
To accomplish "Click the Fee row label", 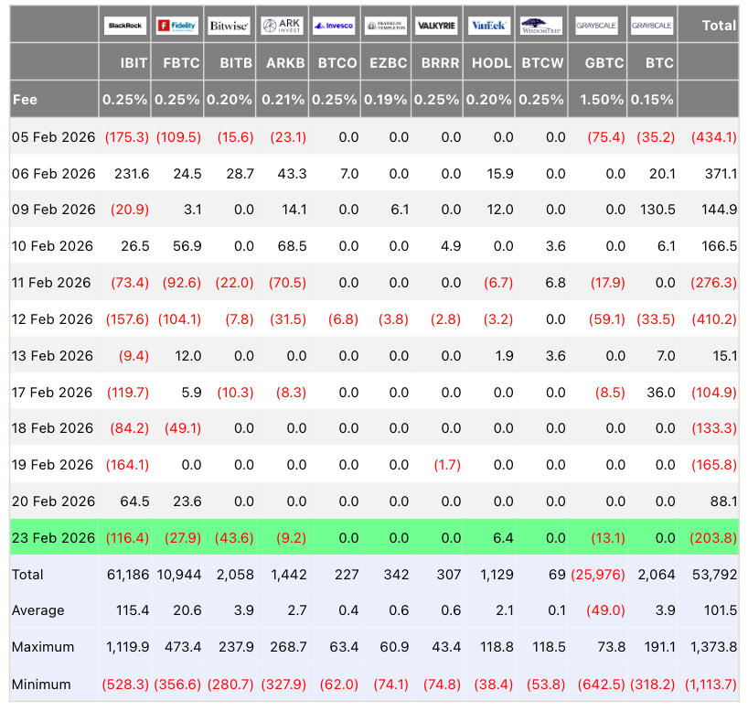I will 25,99.
